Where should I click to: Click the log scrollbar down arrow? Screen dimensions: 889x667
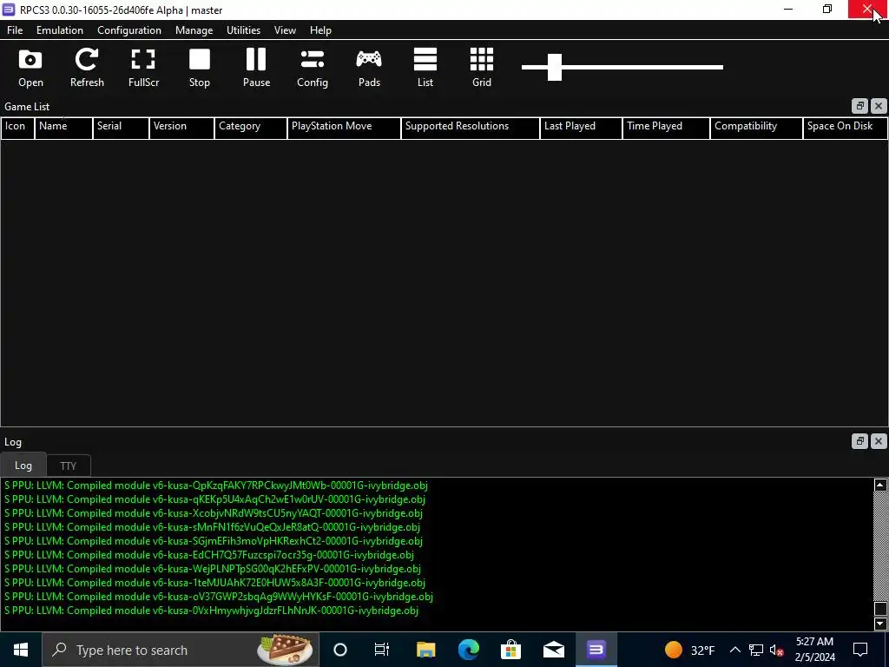click(880, 624)
